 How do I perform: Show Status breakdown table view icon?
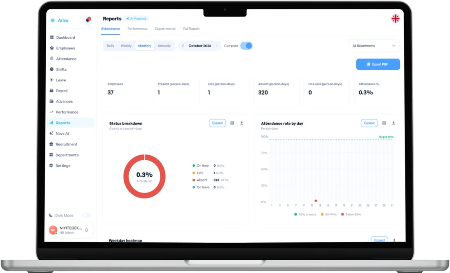point(232,123)
